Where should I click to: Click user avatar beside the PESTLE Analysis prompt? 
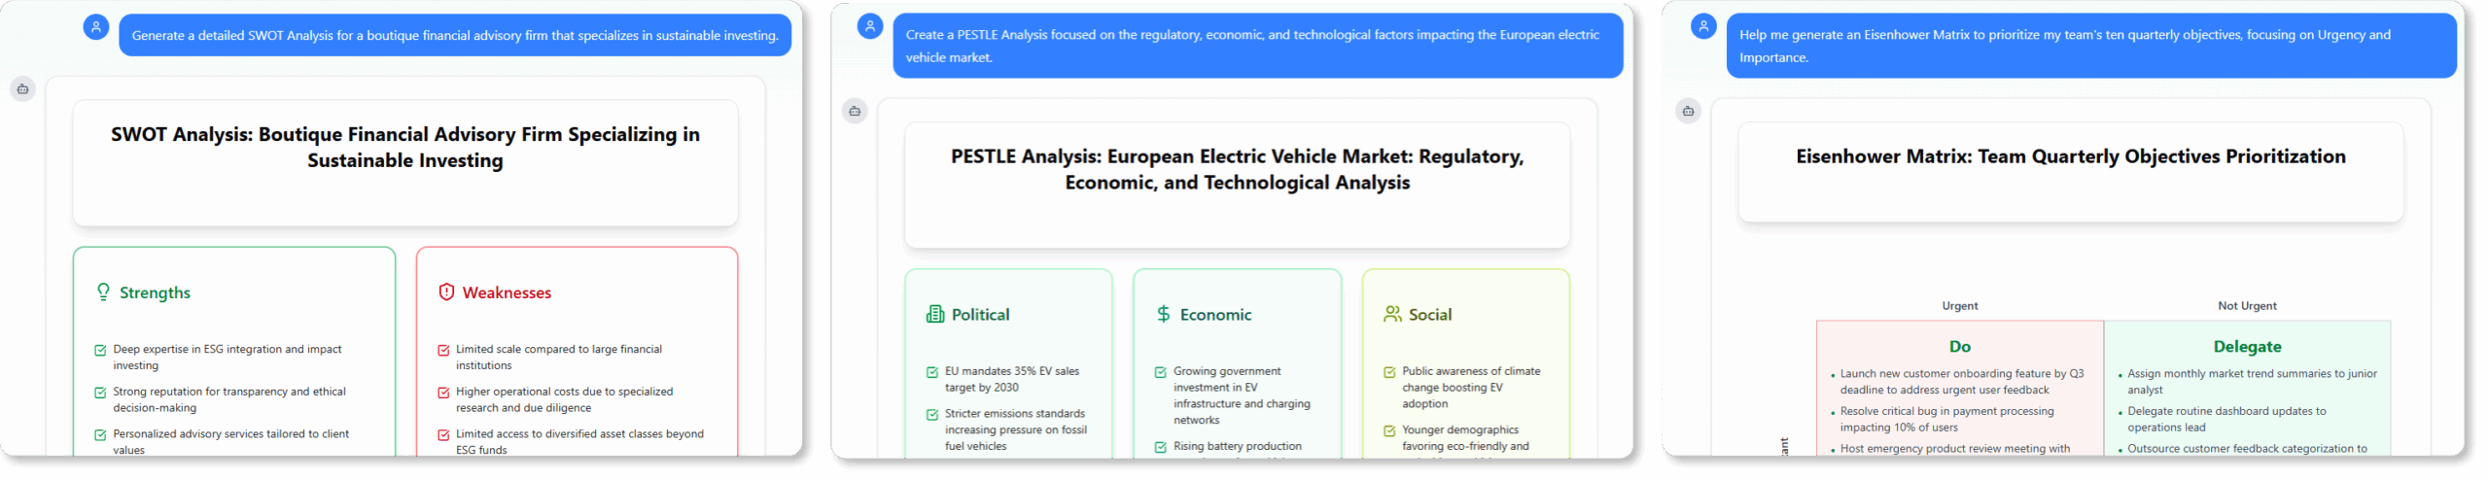869,26
